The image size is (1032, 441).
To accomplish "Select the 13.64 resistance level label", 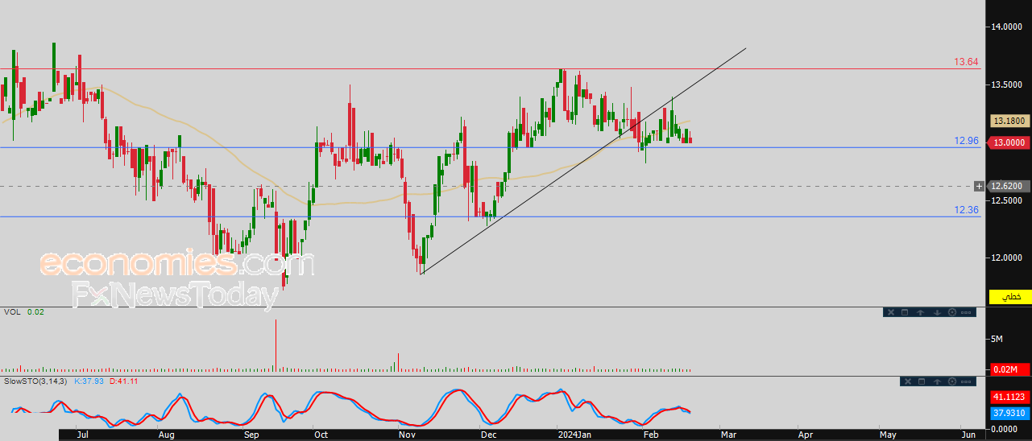I will (966, 62).
